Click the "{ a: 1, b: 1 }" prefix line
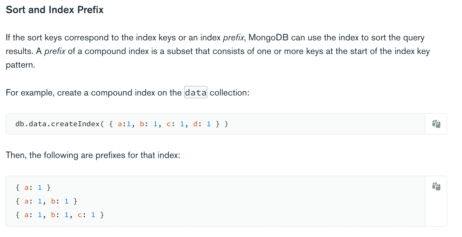 [46, 201]
